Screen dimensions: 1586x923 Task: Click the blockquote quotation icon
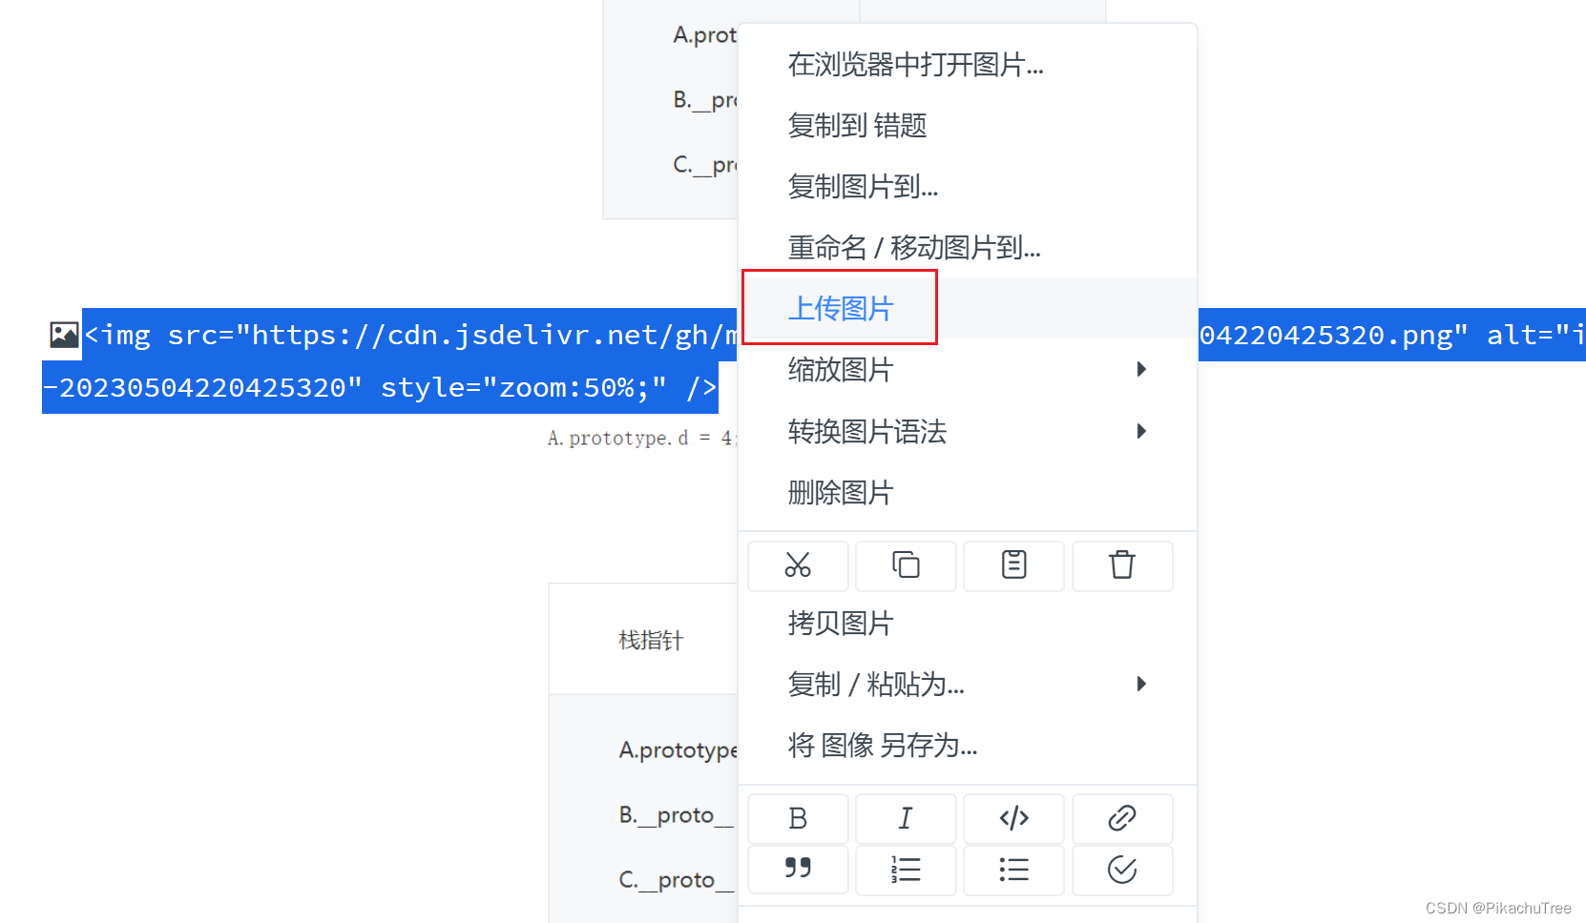coord(798,870)
